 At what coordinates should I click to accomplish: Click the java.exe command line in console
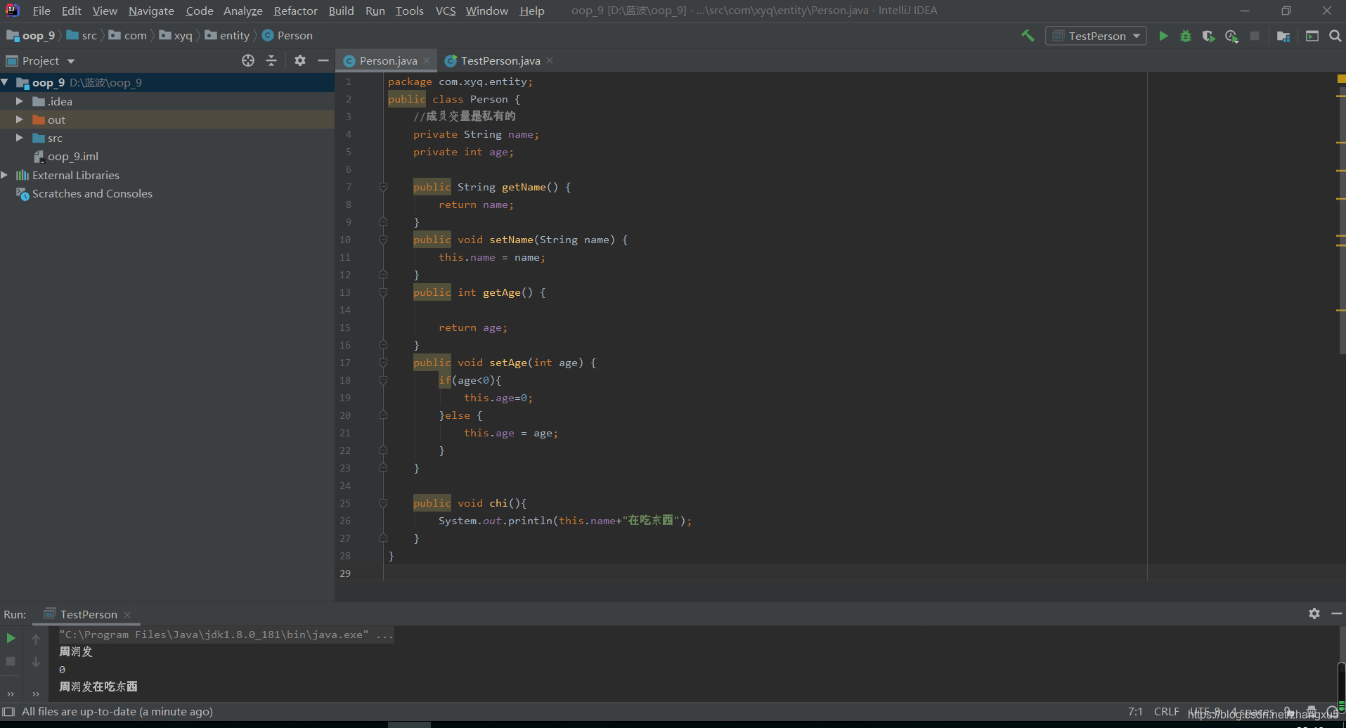coord(226,635)
